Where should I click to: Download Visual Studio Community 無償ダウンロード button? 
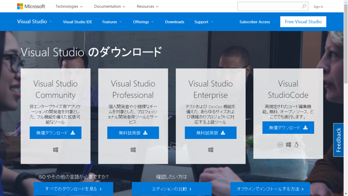[55, 133]
